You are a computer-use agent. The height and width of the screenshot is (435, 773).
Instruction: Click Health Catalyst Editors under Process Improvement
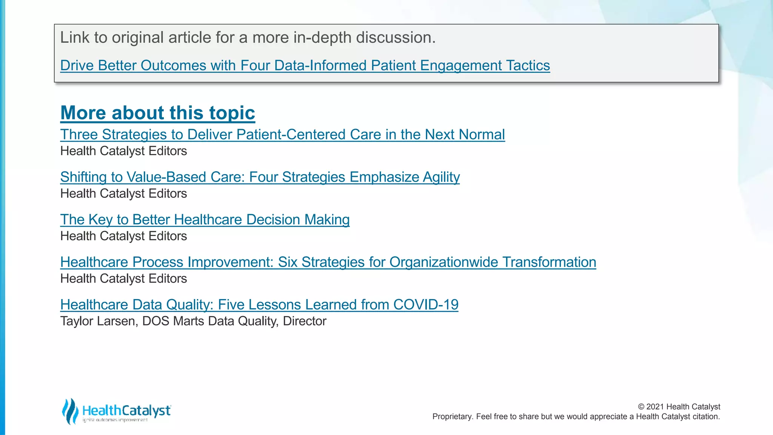click(124, 279)
